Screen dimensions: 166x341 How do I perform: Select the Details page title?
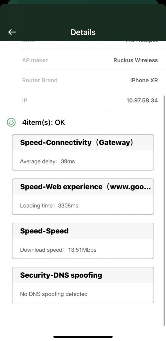pos(83,32)
